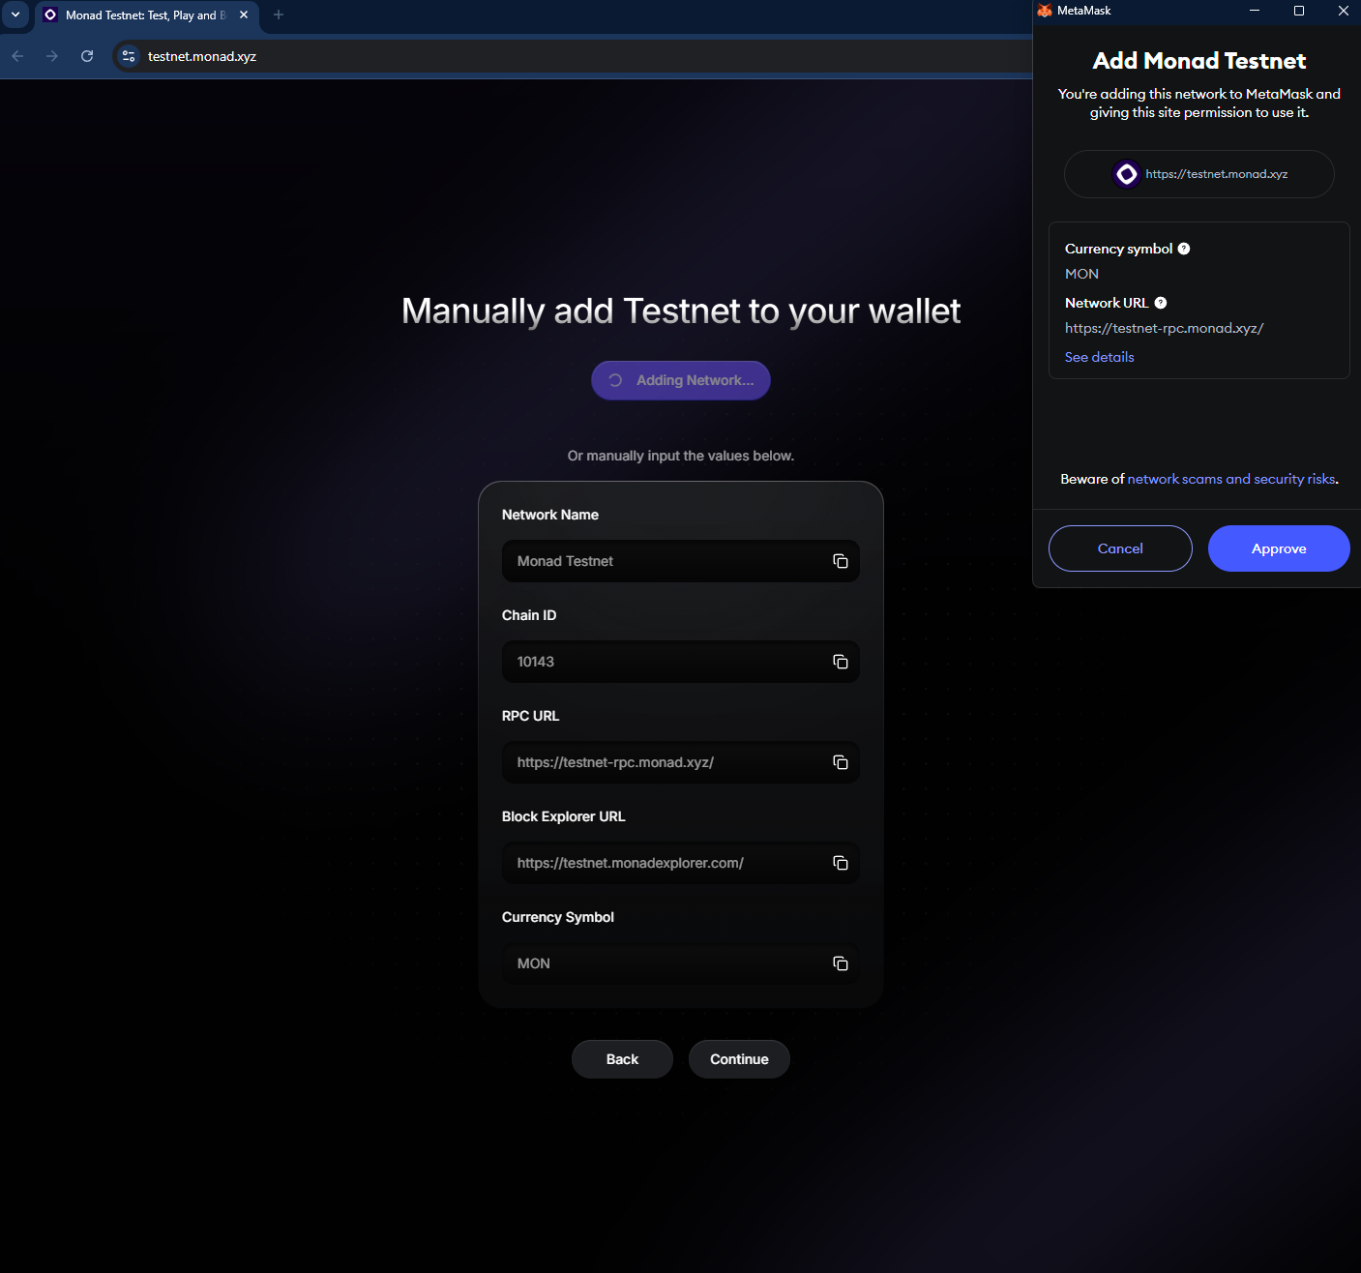Copy the Network Name value
Image resolution: width=1361 pixels, height=1273 pixels.
[840, 561]
